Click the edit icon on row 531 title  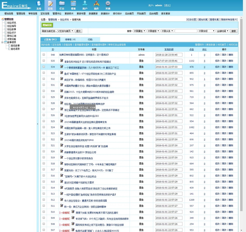click(x=62, y=85)
